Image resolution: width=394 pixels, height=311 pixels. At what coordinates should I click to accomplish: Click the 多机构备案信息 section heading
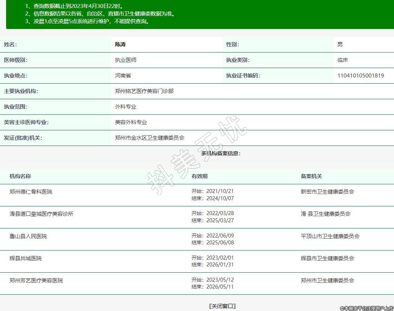[x=221, y=153]
